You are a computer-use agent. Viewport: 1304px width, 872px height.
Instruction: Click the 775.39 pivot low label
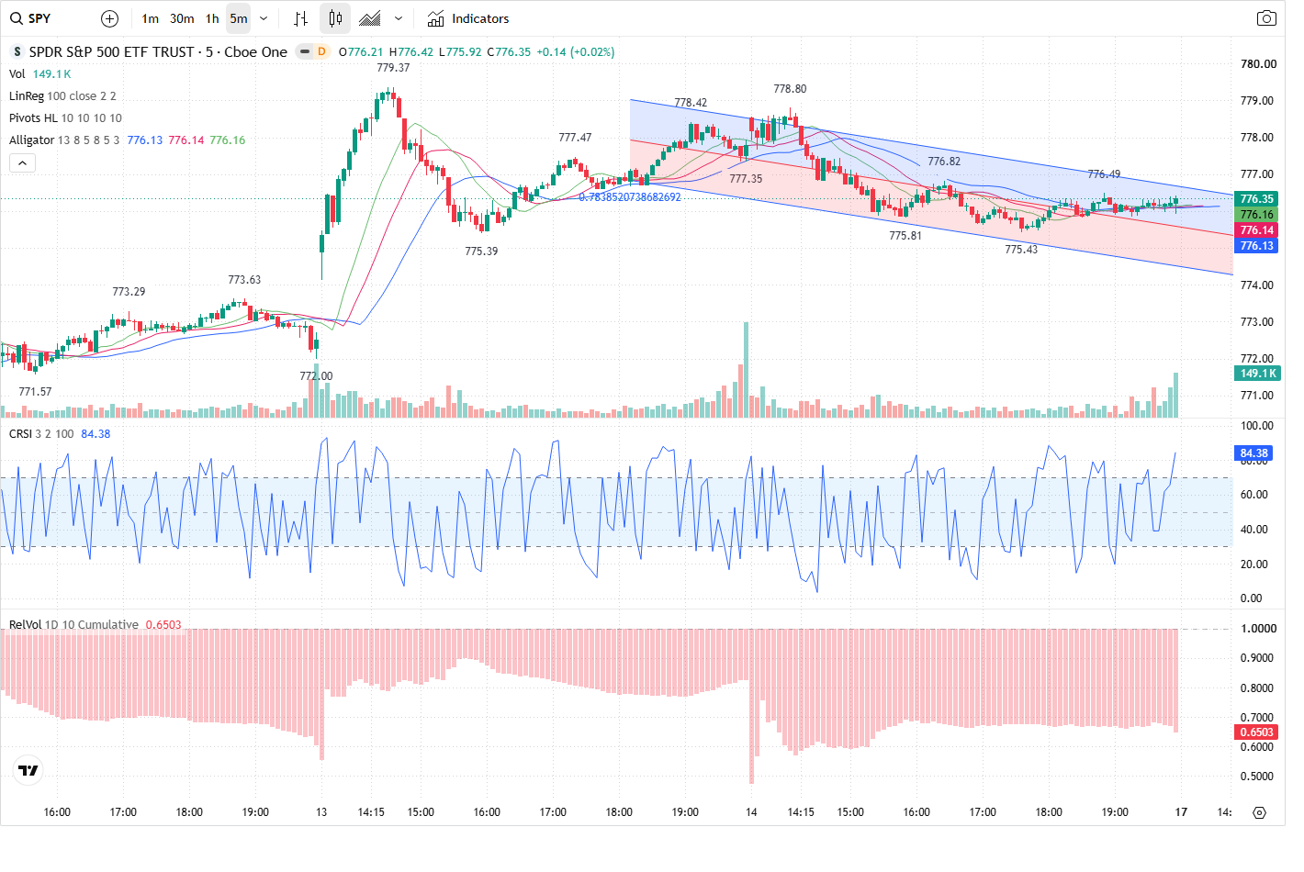[x=481, y=252]
